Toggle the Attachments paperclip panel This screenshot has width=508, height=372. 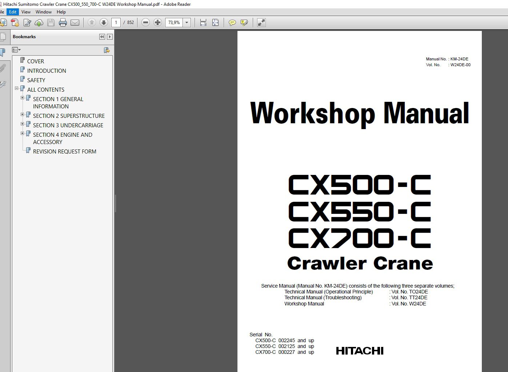[x=4, y=68]
